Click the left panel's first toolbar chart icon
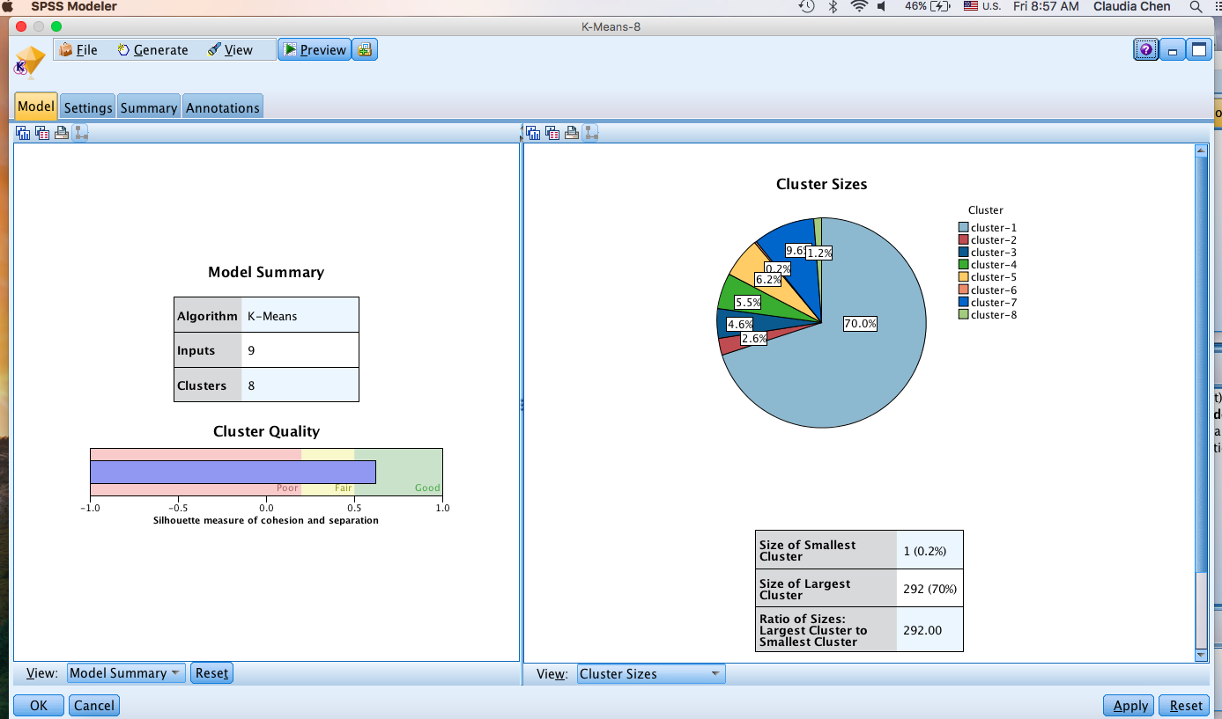This screenshot has width=1222, height=719. point(23,133)
